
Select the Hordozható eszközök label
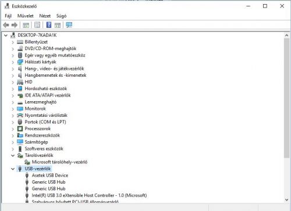point(46,88)
